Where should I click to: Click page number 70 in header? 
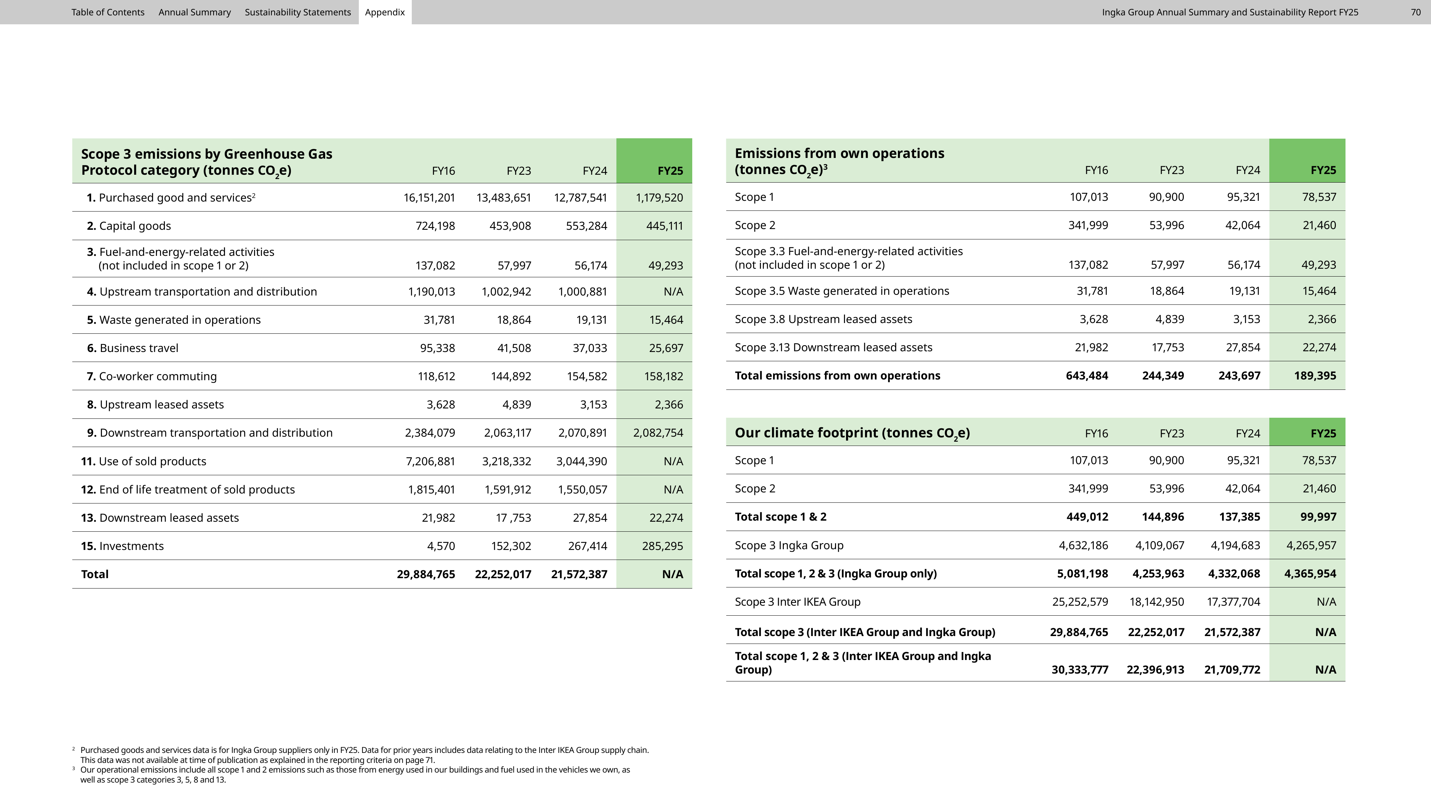pyautogui.click(x=1416, y=12)
